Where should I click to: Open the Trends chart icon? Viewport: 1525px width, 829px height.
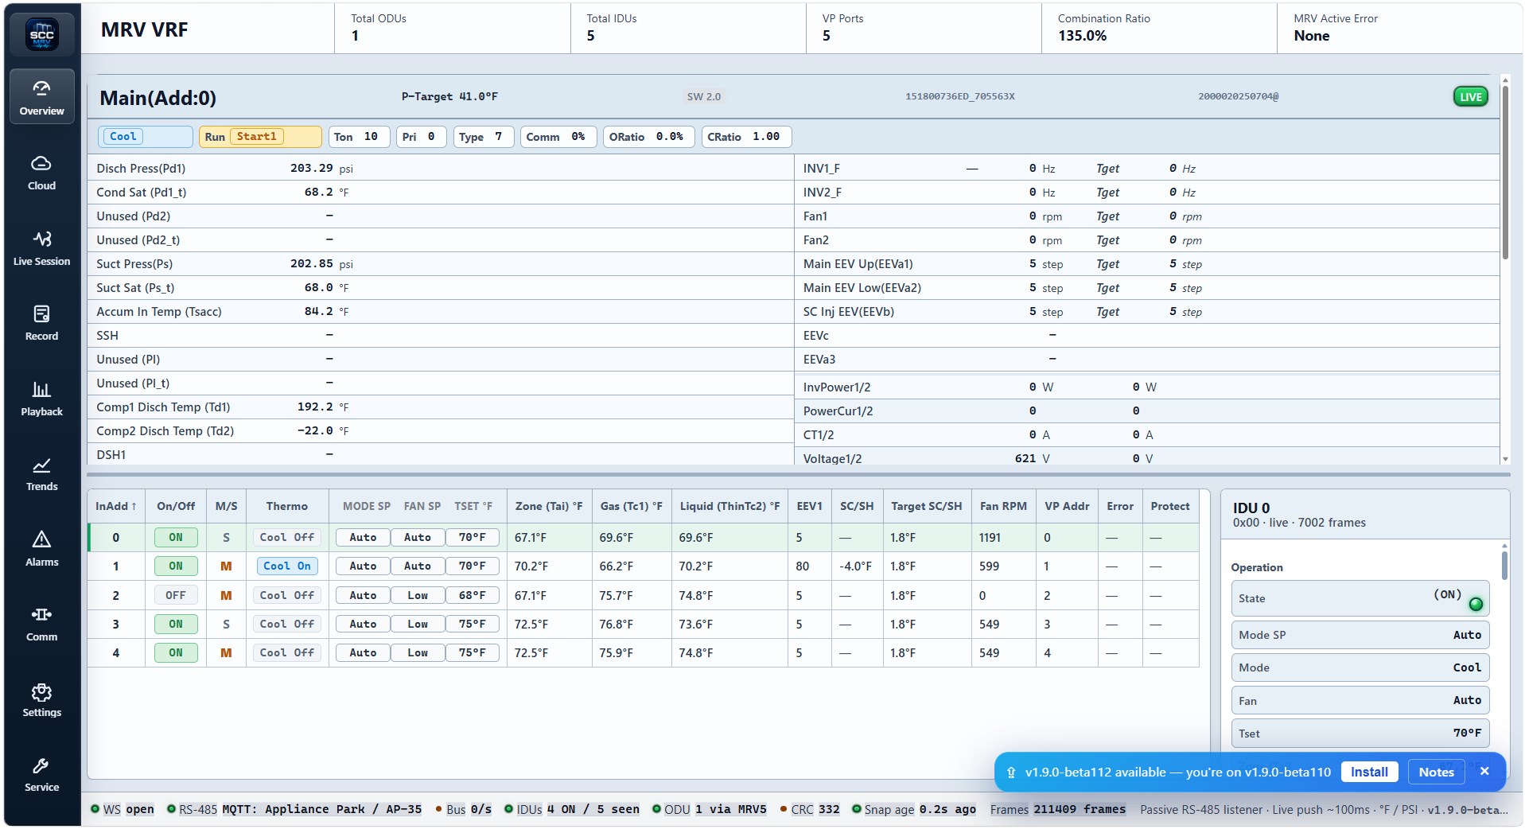[x=41, y=465]
